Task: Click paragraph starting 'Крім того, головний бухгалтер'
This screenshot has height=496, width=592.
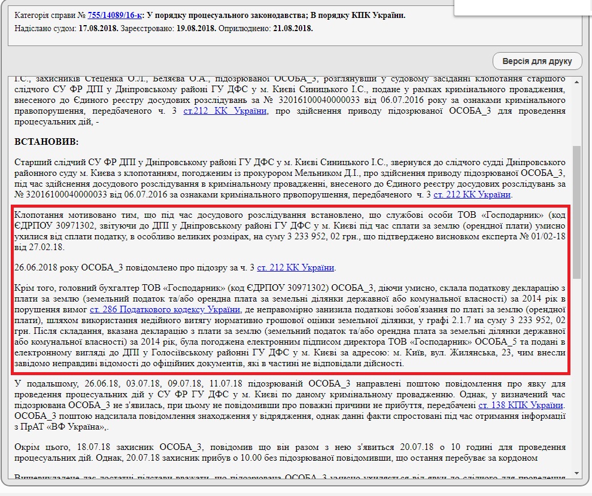Action: [x=290, y=325]
